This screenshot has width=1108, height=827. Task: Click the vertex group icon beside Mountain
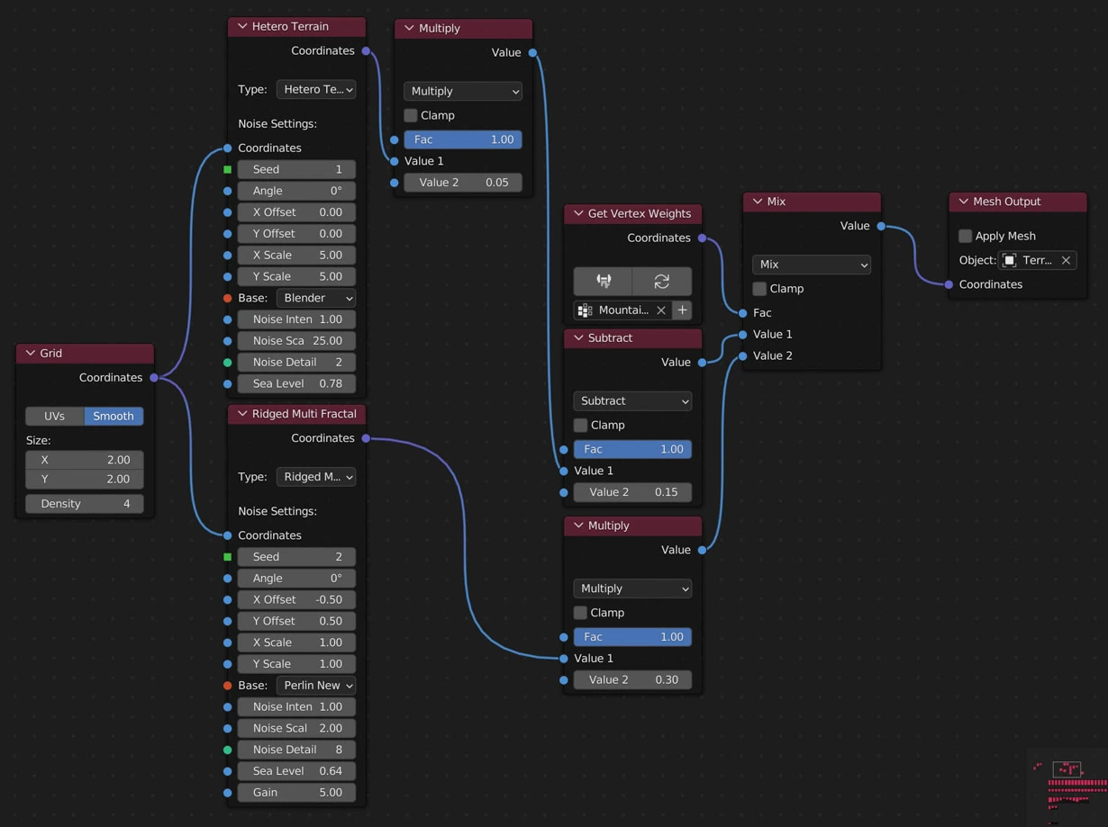pyautogui.click(x=585, y=310)
